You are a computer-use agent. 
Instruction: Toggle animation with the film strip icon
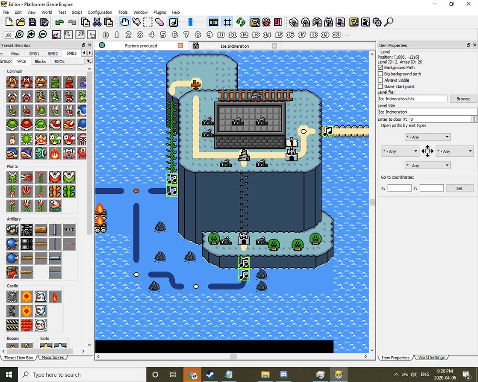pos(213,22)
